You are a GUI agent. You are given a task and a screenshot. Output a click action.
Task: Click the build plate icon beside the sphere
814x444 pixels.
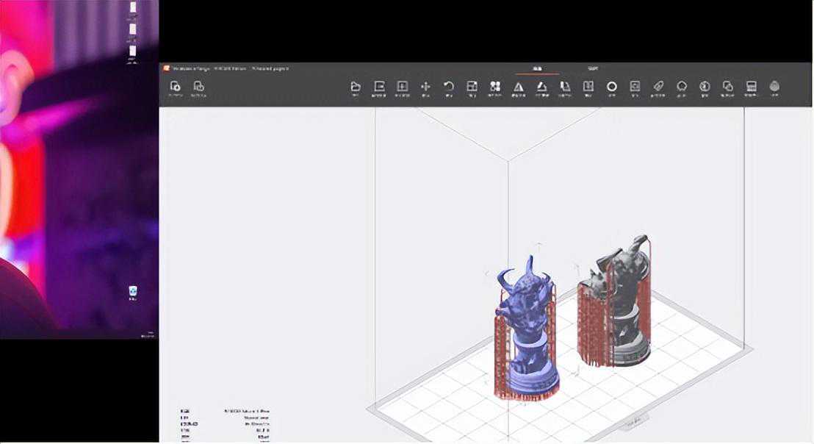point(751,87)
